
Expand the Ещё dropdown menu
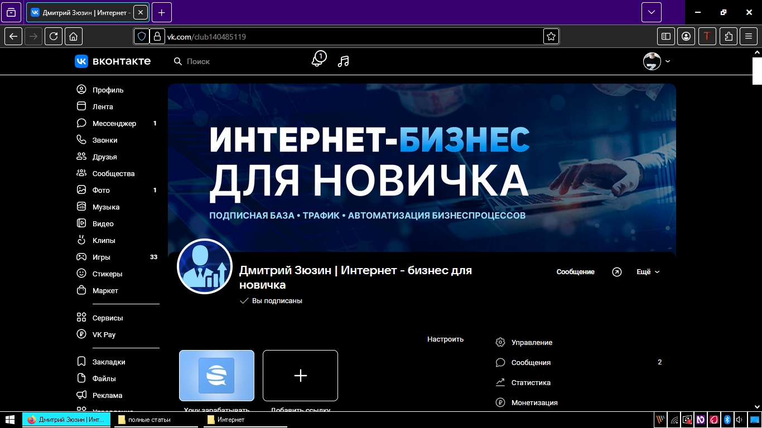[x=648, y=272]
